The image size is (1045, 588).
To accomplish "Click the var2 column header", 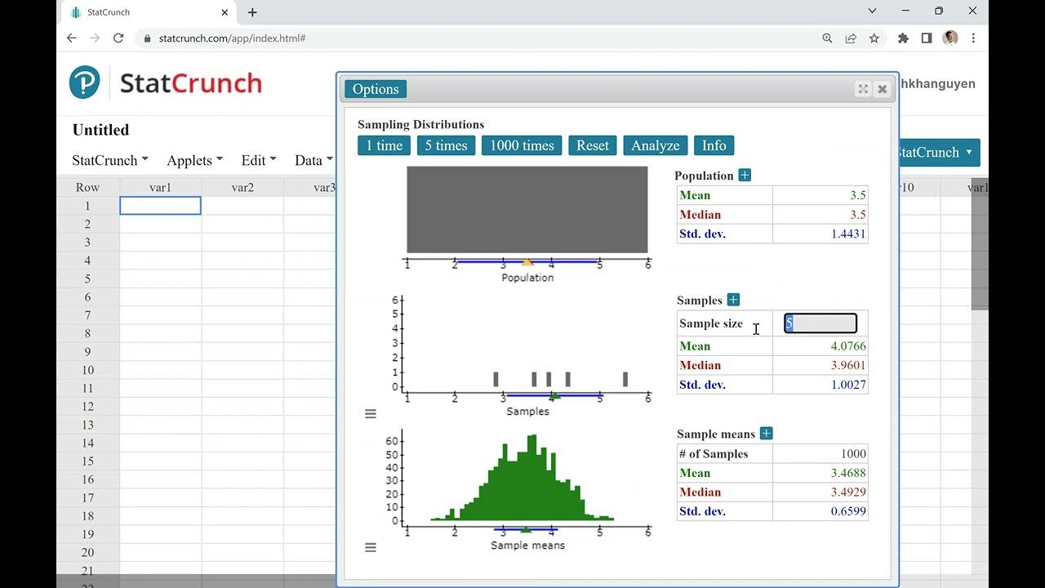I will [242, 188].
